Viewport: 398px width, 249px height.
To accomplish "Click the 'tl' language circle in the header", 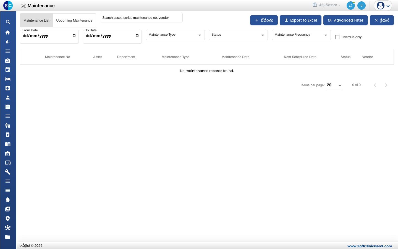I will 362,6.
